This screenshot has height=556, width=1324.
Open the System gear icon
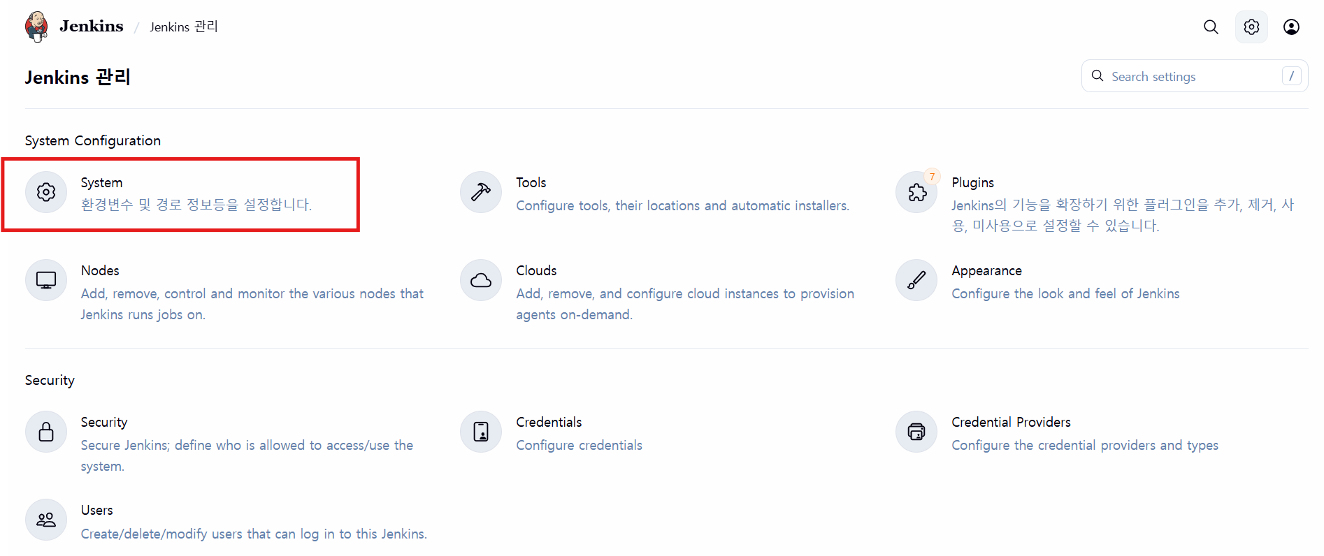coord(46,192)
